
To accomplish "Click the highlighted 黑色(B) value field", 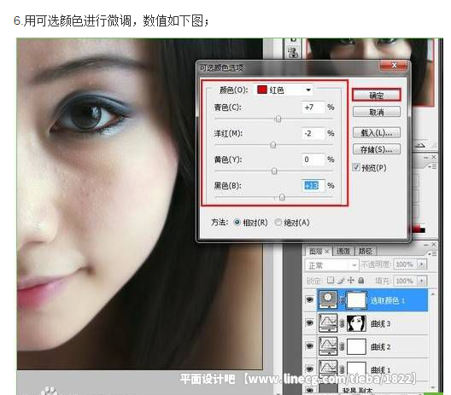I will tap(313, 186).
